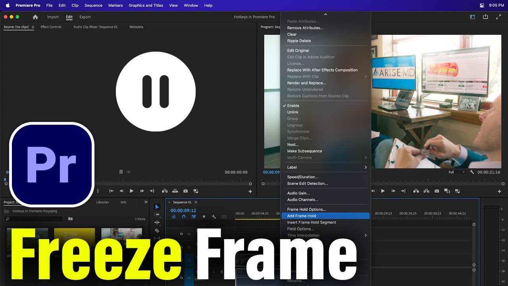Switch to Export workspace
Image resolution: width=508 pixels, height=286 pixels.
click(85, 17)
